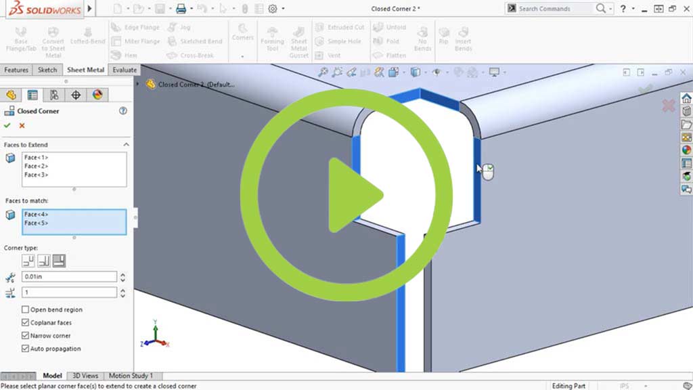Open the DisplayManager color sphere tab
The height and width of the screenshot is (390, 693).
point(97,95)
